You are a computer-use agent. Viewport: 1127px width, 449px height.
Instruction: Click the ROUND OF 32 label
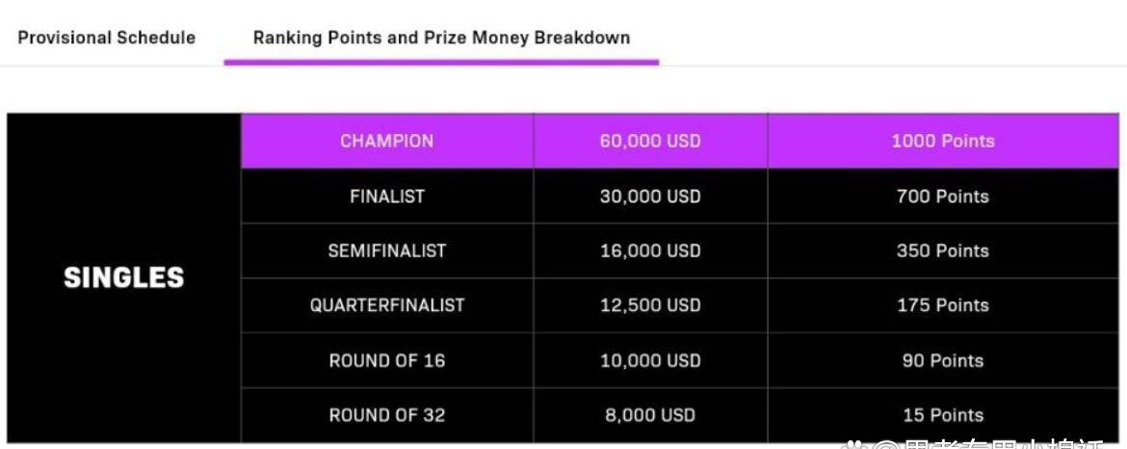tap(386, 415)
